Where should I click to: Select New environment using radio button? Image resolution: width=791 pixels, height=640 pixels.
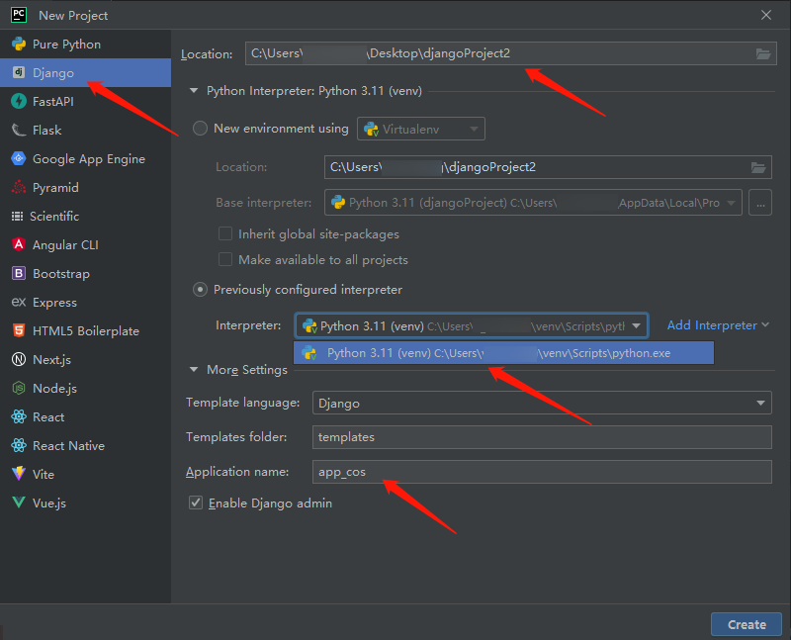coord(201,129)
